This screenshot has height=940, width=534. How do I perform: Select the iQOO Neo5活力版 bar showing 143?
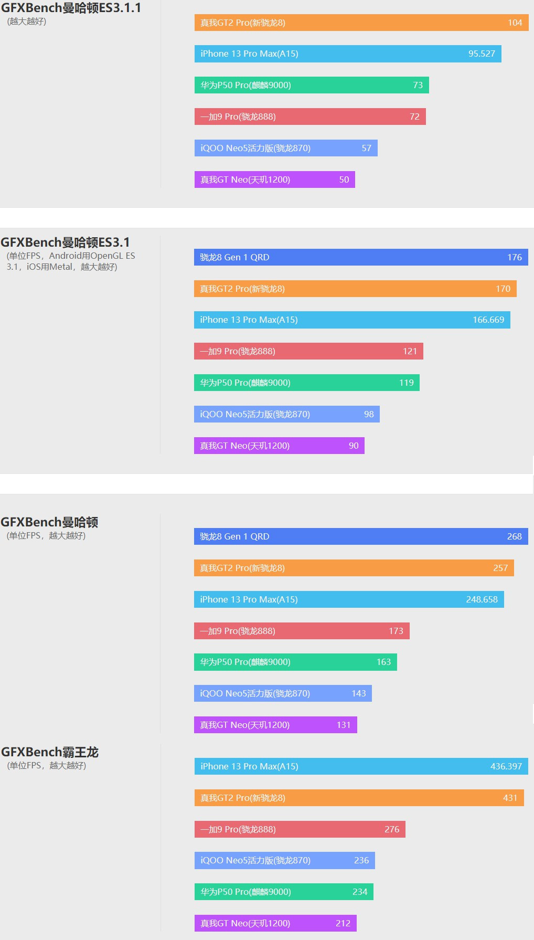(x=283, y=693)
